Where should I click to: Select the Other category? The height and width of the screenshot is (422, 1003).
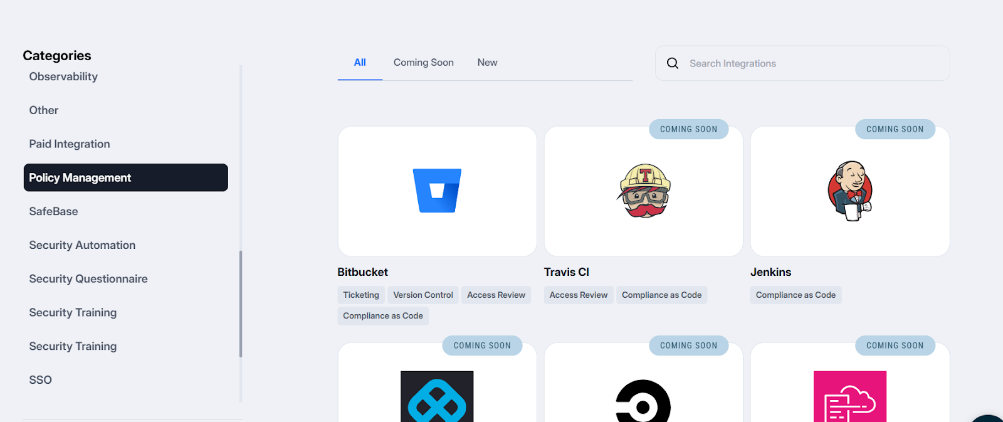[44, 110]
